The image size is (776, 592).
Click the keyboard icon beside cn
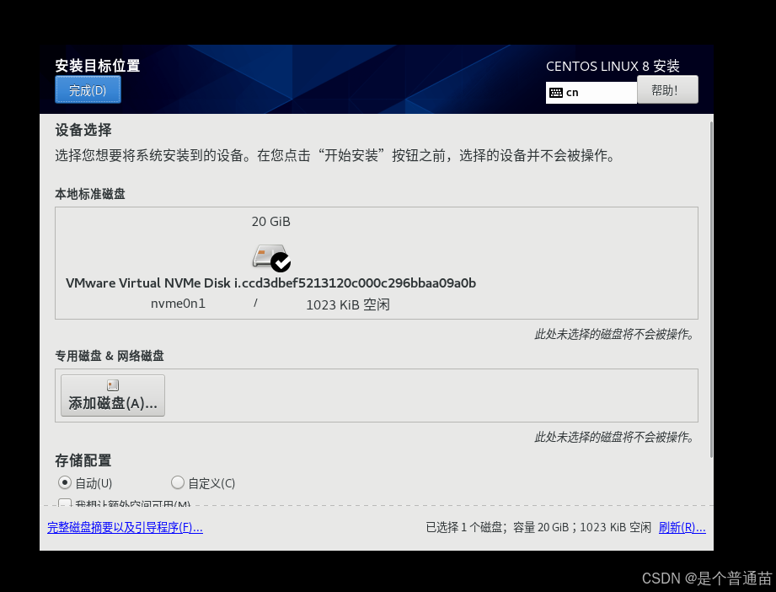click(556, 93)
